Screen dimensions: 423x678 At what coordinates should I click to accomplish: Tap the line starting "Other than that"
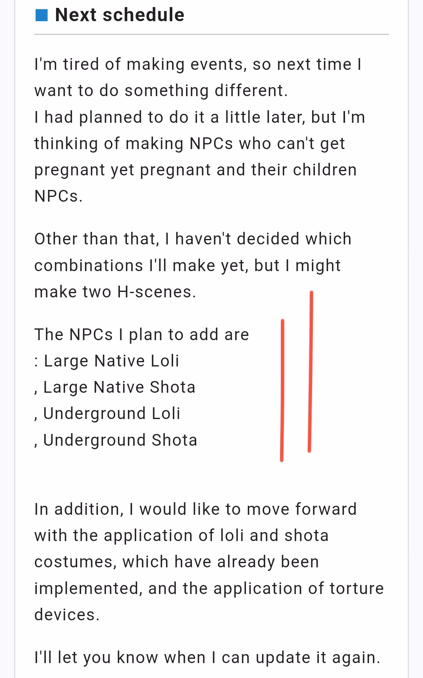pos(193,239)
